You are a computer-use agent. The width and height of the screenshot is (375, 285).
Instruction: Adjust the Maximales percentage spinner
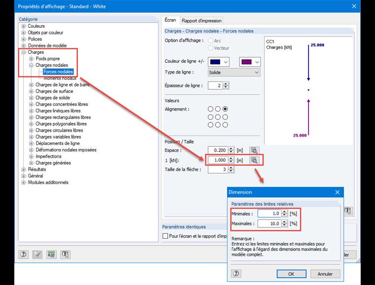[x=284, y=223]
